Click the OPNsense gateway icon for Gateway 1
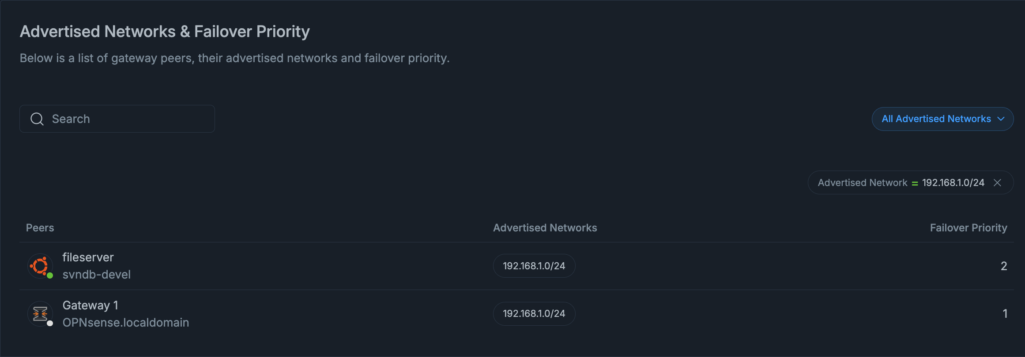 pyautogui.click(x=40, y=313)
